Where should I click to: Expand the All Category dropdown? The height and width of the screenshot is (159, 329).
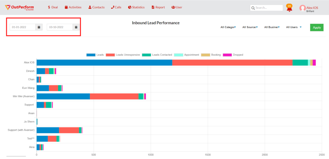click(x=228, y=27)
